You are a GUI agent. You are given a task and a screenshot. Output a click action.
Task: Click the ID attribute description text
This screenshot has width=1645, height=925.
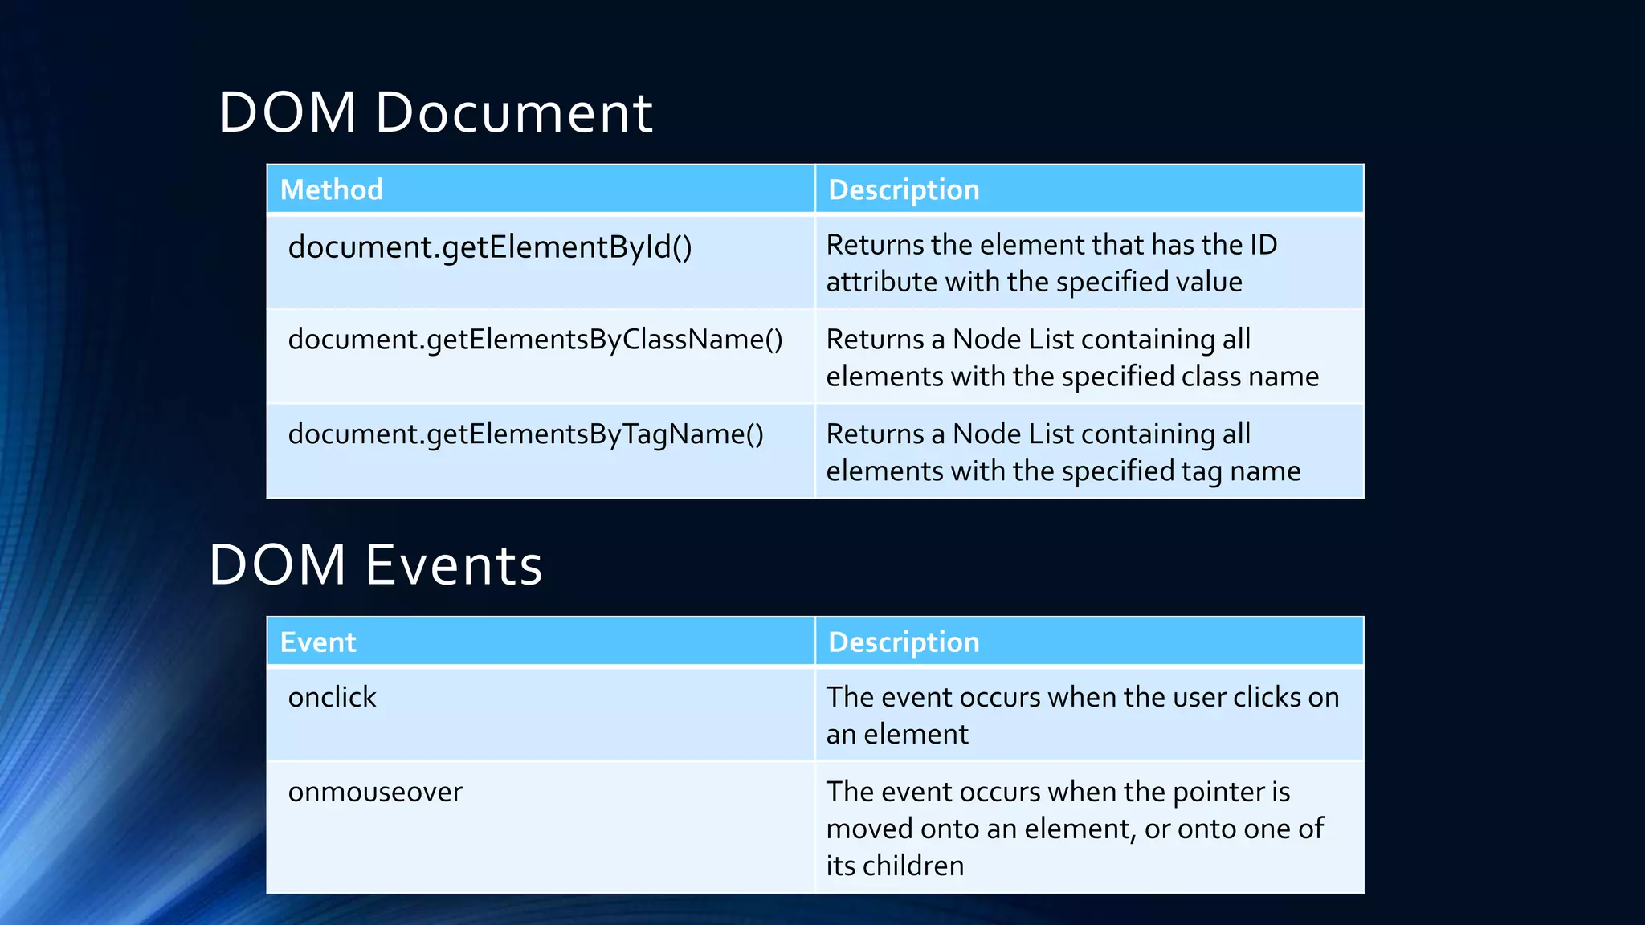(1051, 263)
